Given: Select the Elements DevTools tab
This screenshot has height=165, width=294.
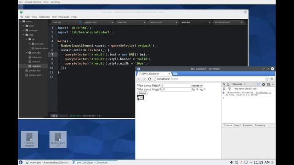Looking at the screenshot, I should coord(237,84).
